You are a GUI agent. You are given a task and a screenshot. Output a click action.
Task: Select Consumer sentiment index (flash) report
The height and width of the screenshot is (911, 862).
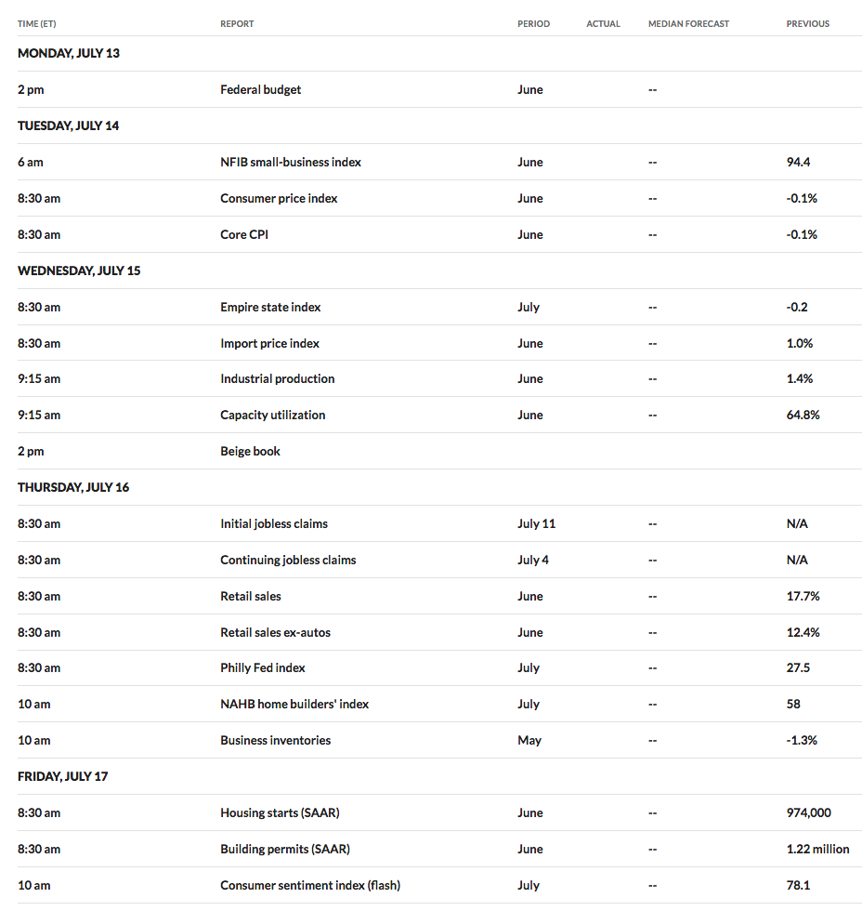[x=310, y=885]
